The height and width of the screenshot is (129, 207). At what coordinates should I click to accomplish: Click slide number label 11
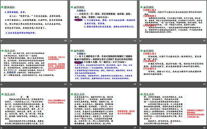135,41
